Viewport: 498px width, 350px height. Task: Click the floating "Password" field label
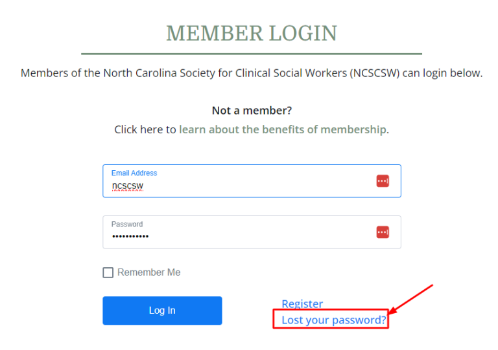coord(127,224)
